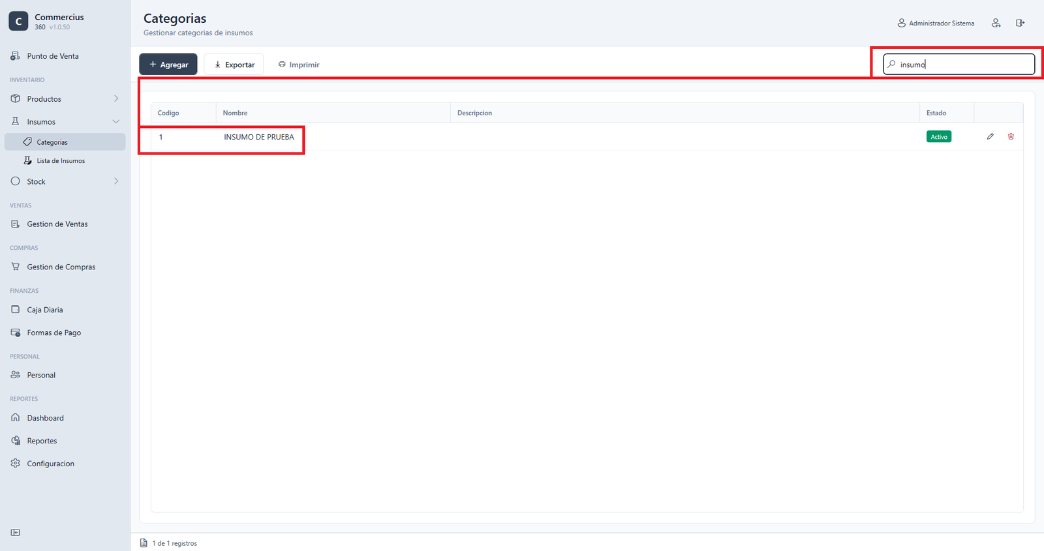Click the Imprimir button

tap(299, 64)
